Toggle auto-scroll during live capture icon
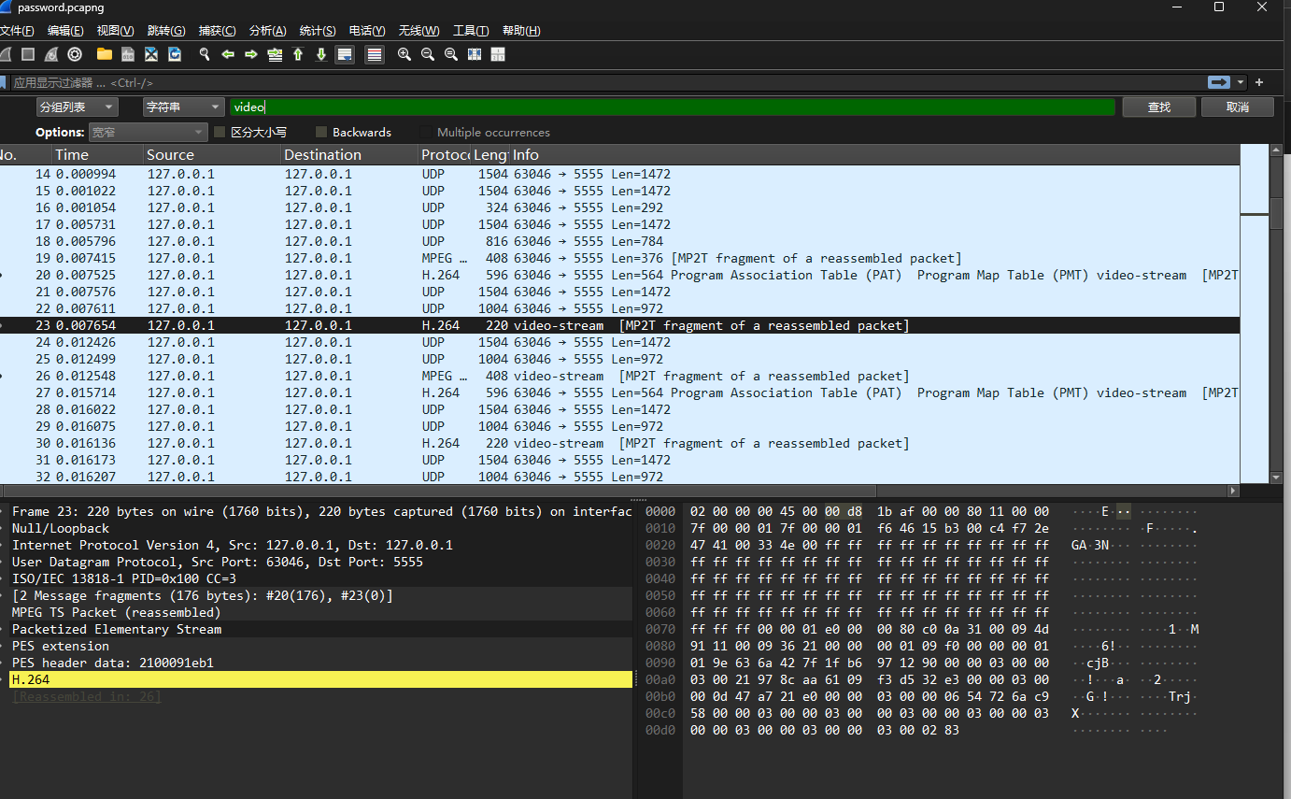This screenshot has height=799, width=1291. pyautogui.click(x=345, y=54)
